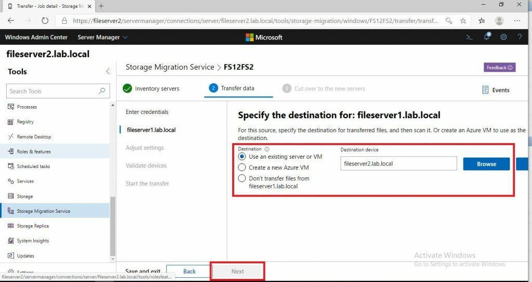Click Windows Admin Center title
Viewport: 532px width, 282px height.
pos(36,37)
